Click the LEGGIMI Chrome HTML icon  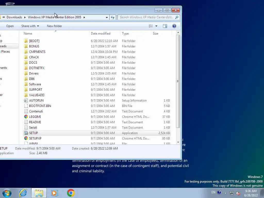click(x=26, y=117)
